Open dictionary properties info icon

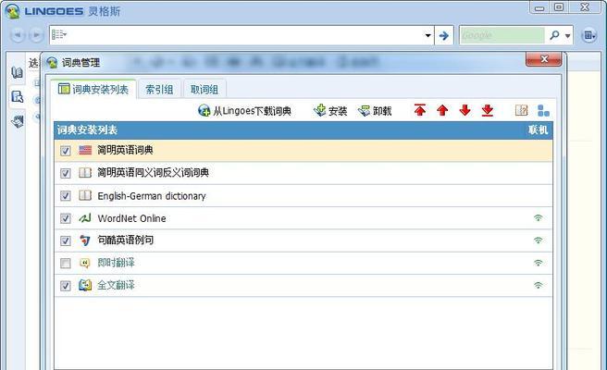coord(522,110)
